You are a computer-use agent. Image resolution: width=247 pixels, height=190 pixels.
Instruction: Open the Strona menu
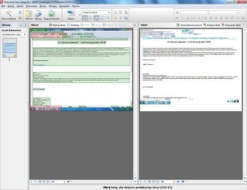43,6
